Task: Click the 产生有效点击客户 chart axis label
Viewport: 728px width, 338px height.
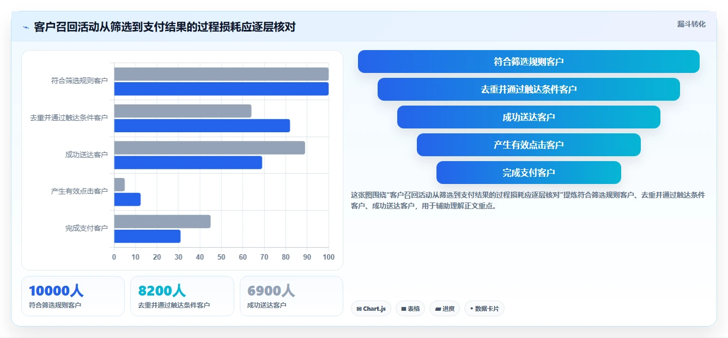Action: [80, 191]
